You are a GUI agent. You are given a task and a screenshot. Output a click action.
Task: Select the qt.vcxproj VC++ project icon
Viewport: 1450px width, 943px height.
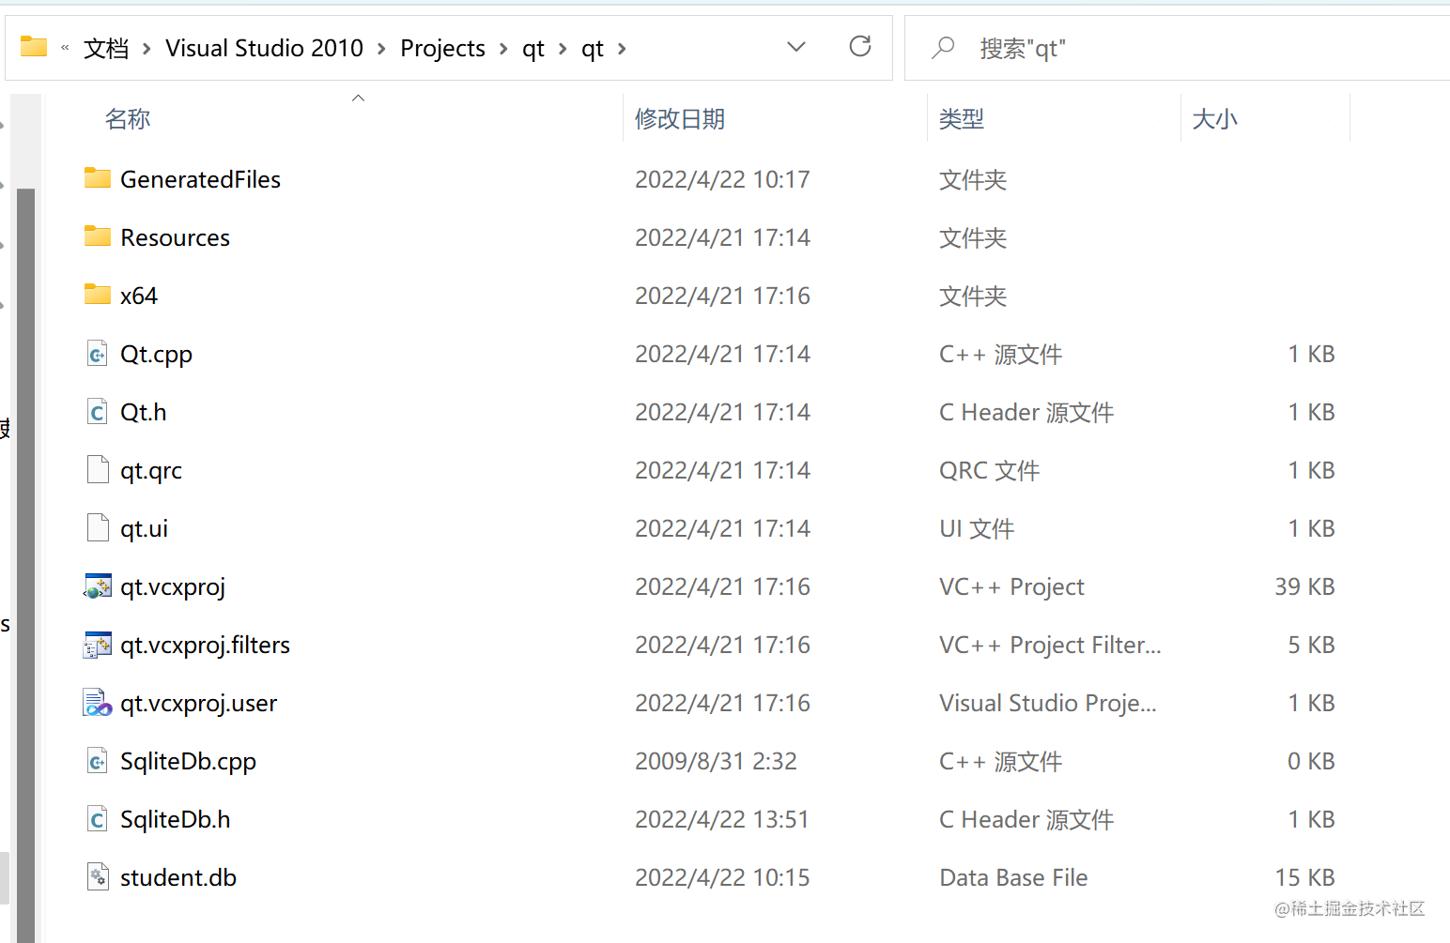(x=98, y=586)
